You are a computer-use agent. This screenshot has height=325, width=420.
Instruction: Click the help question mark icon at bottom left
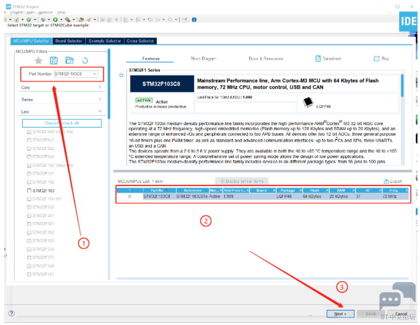coord(11,313)
